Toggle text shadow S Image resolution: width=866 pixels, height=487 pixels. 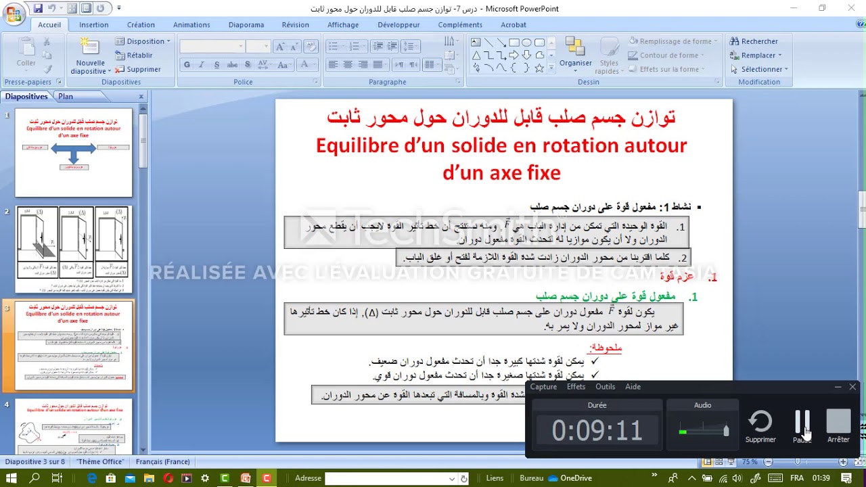pyautogui.click(x=248, y=65)
